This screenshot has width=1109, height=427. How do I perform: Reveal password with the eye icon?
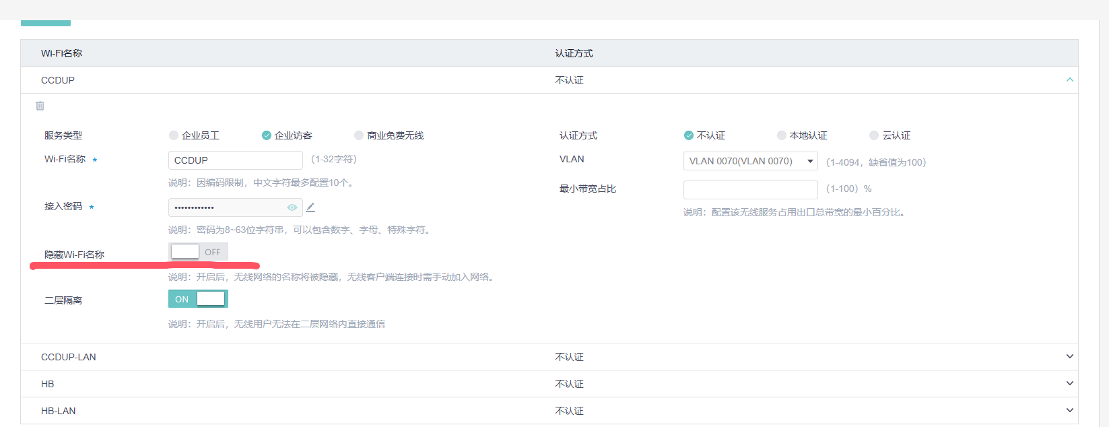[292, 207]
